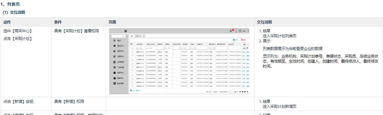
Task: Check the first data row checkbox
Action: (x=132, y=52)
